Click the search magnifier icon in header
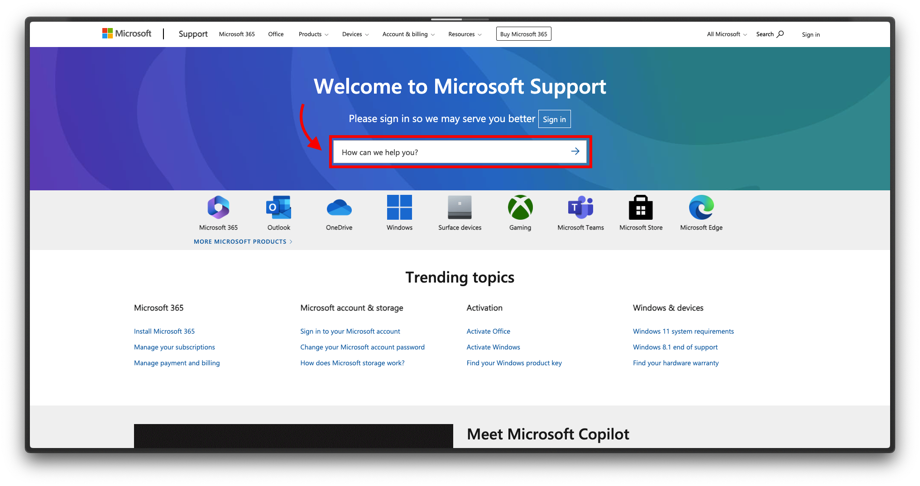Image resolution: width=920 pixels, height=486 pixels. click(781, 34)
